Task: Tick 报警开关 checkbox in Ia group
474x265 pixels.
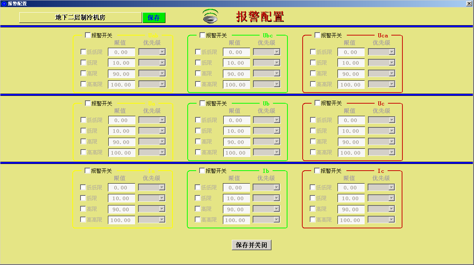Action: [88, 171]
